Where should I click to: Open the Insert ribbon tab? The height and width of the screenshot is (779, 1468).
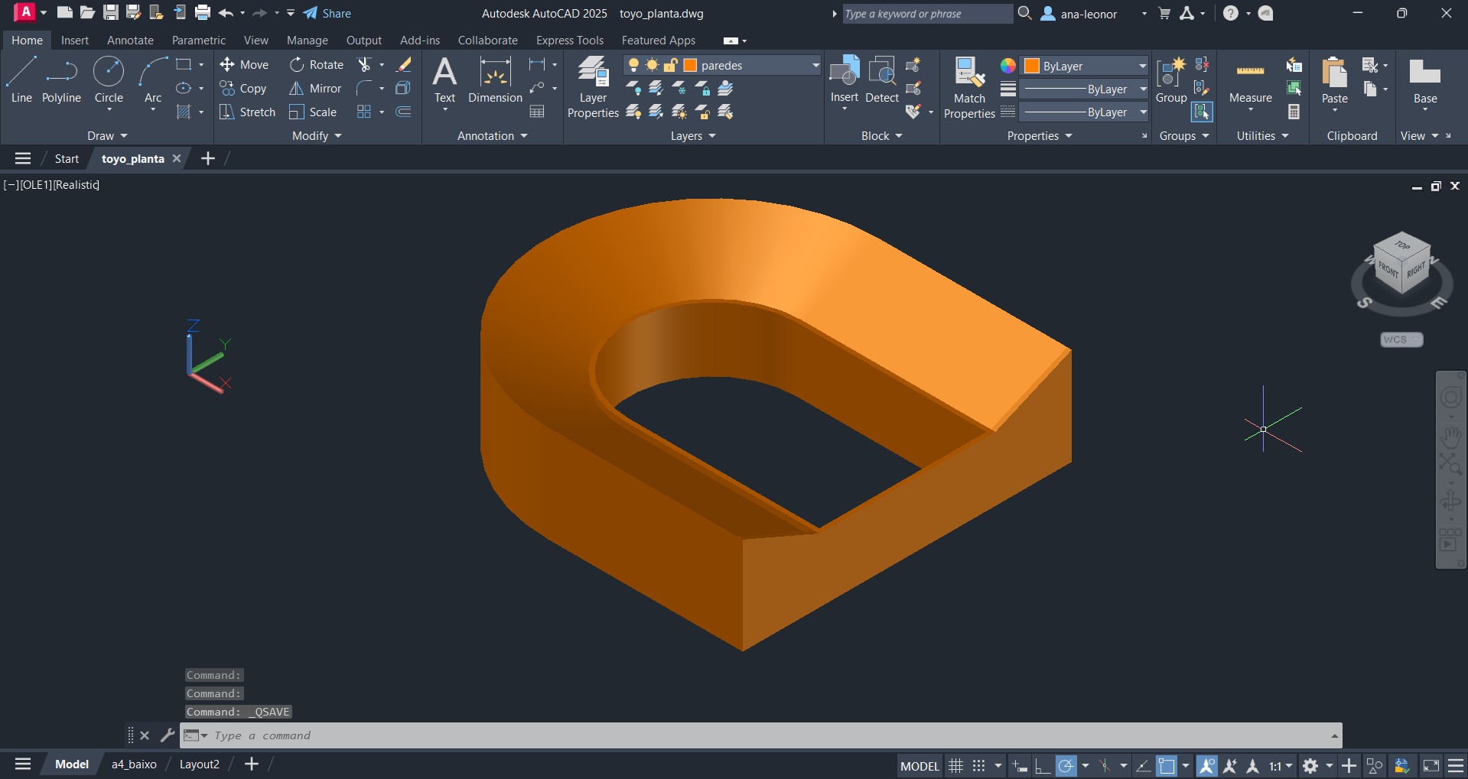[x=75, y=41]
